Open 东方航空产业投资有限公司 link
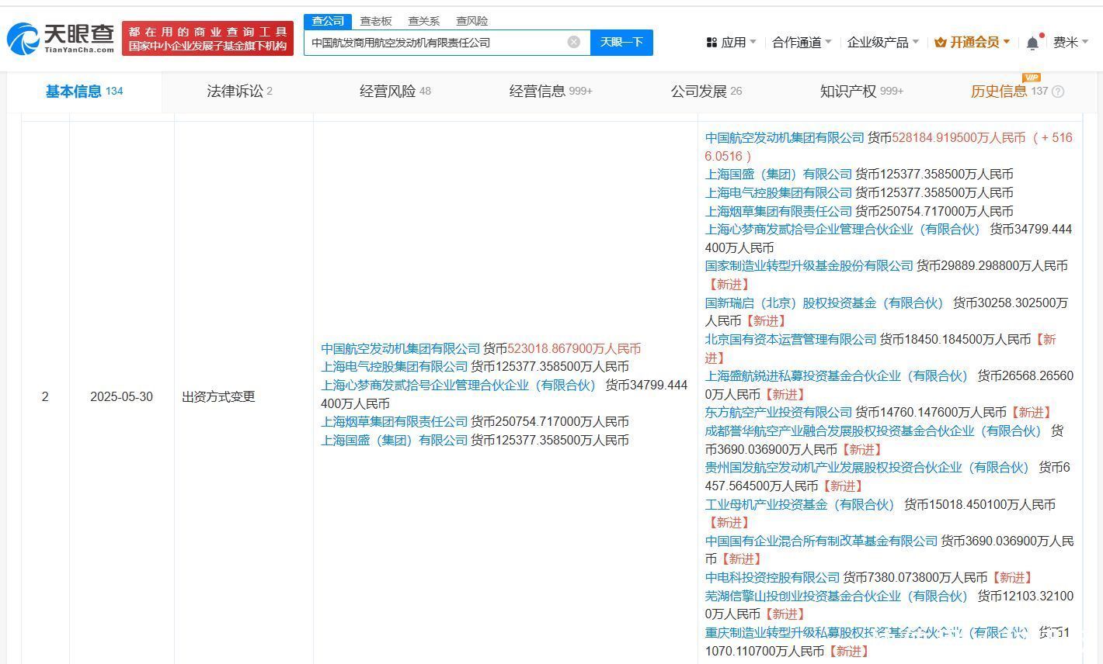1103x664 pixels. pyautogui.click(x=779, y=413)
